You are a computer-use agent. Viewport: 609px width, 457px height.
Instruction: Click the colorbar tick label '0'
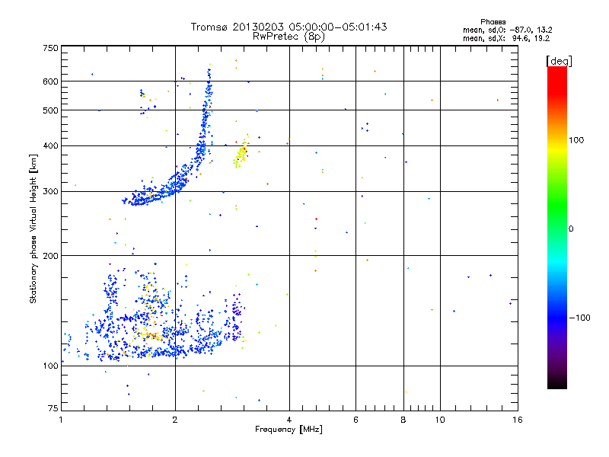(571, 229)
